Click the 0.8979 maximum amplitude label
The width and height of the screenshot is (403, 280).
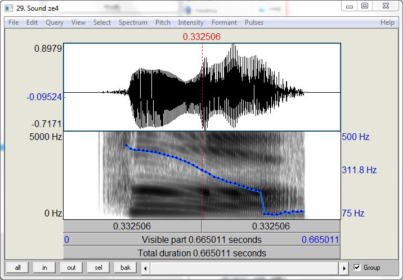click(48, 48)
